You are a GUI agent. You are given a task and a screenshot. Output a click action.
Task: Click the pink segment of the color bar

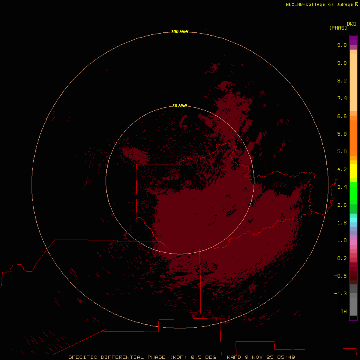click(x=353, y=242)
